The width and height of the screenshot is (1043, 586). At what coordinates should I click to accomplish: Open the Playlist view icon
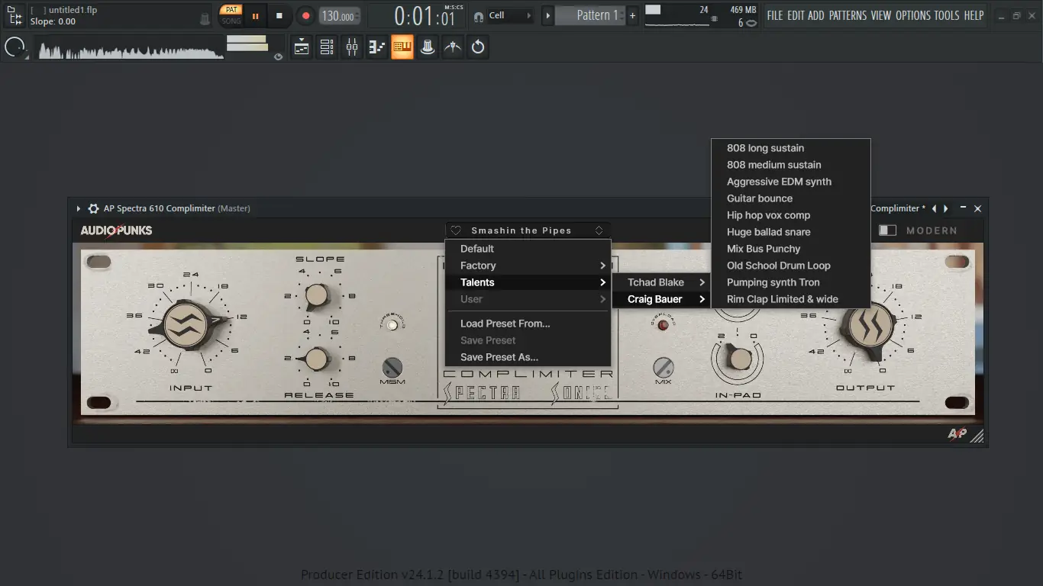[x=302, y=47]
